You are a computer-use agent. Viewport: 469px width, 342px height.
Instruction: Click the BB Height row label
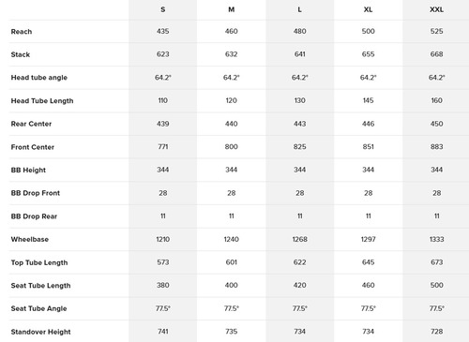pos(28,171)
